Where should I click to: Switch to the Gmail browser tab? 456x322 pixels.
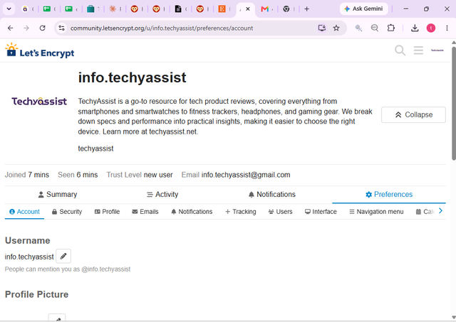click(x=266, y=9)
